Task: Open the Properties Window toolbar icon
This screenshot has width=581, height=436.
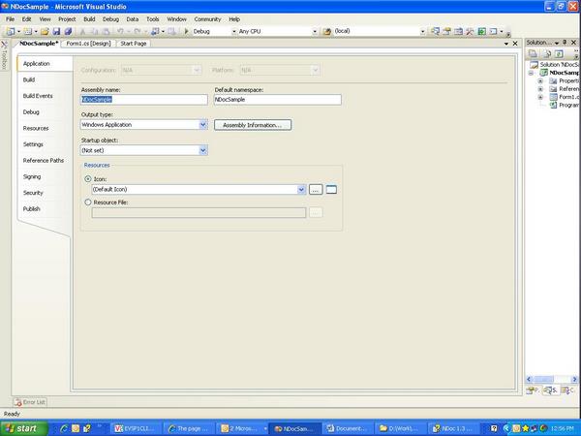Action: (446, 32)
